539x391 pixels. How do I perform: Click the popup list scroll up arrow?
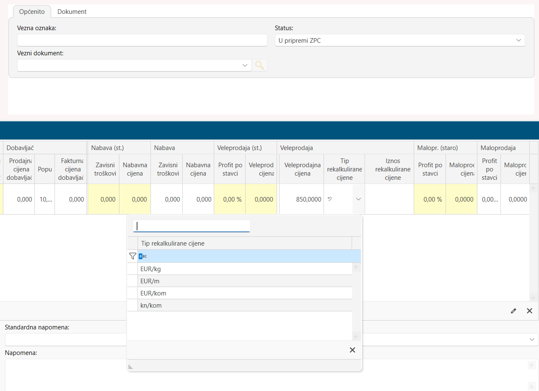point(356,267)
